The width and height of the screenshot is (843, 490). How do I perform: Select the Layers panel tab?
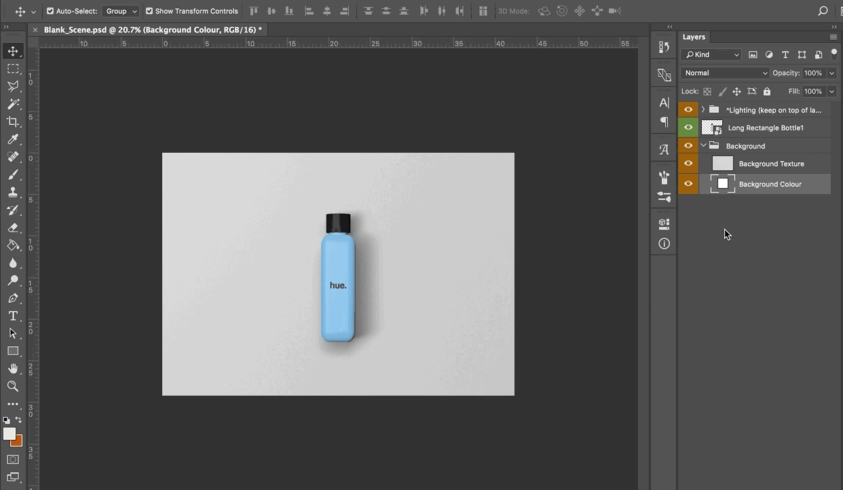coord(694,37)
